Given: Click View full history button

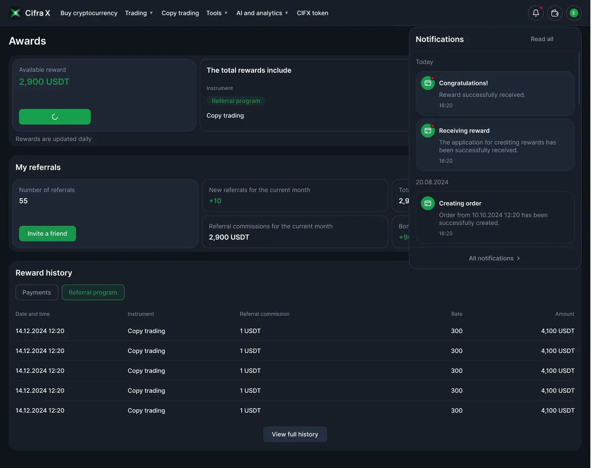Looking at the screenshot, I should pos(295,434).
